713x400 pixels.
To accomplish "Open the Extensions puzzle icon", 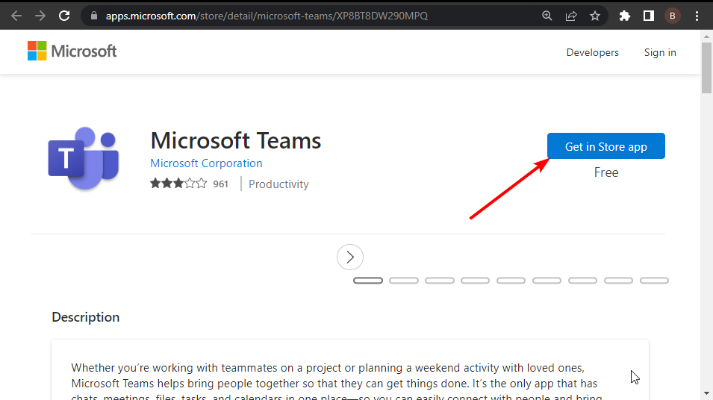I will click(625, 16).
